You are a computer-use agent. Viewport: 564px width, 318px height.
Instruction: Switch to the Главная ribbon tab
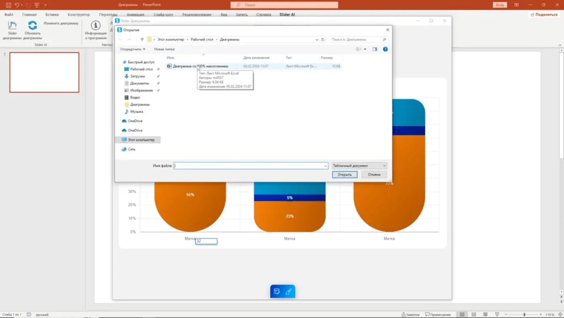[29, 15]
